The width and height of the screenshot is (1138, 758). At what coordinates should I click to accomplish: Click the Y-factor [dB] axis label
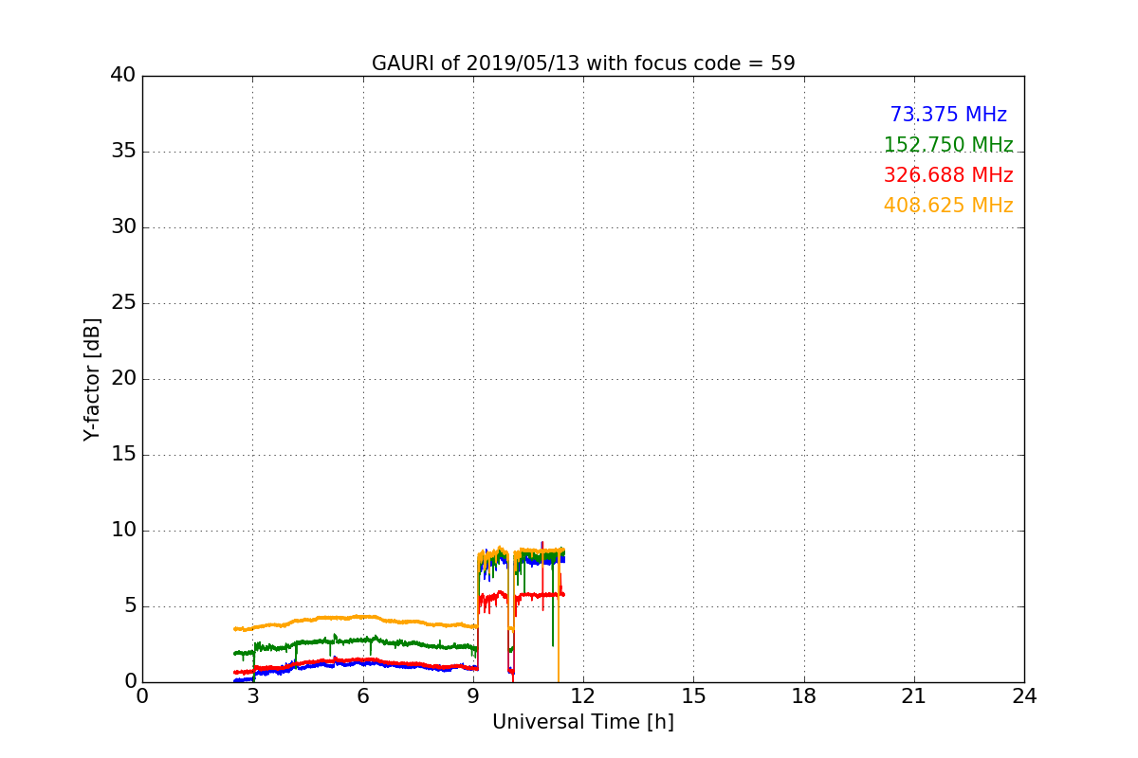[x=92, y=379]
